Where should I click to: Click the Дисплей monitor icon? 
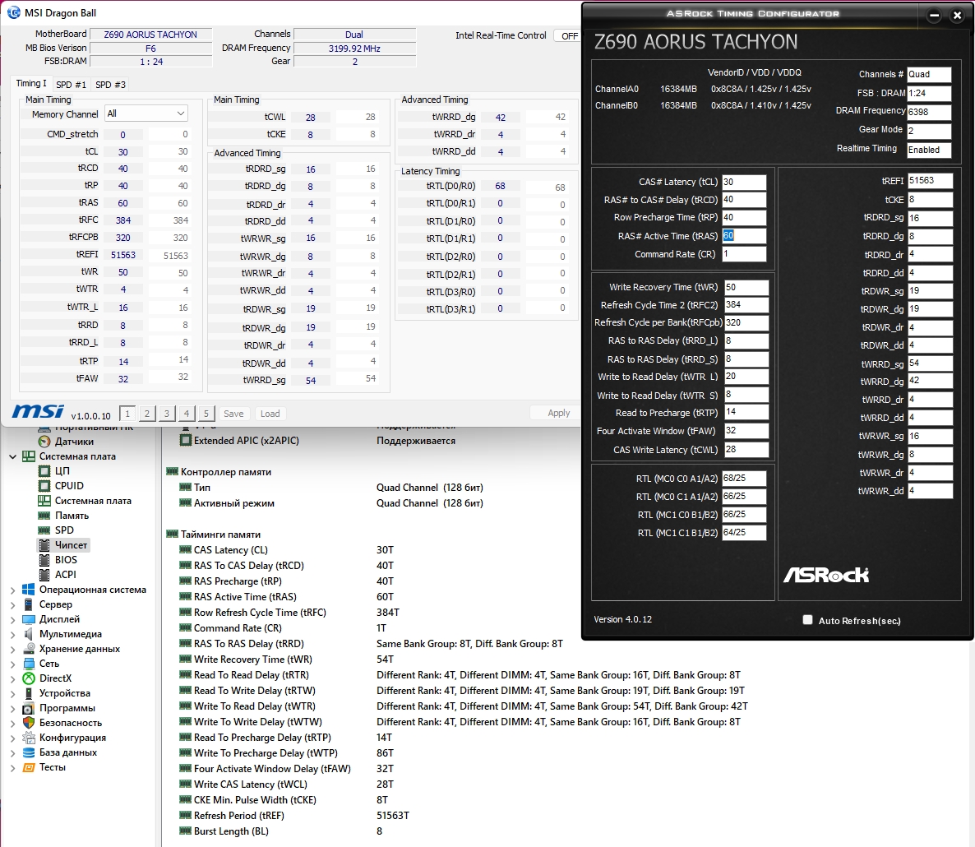[x=29, y=619]
